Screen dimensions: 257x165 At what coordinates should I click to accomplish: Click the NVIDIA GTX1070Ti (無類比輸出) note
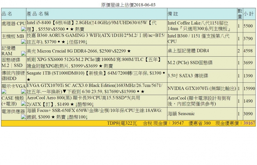(202, 88)
